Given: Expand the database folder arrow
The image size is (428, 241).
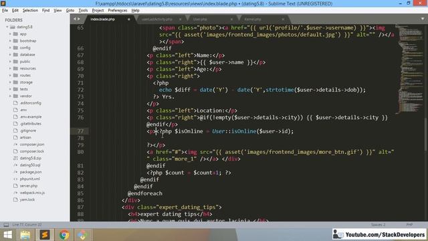Looking at the screenshot, I should coord(10,55).
